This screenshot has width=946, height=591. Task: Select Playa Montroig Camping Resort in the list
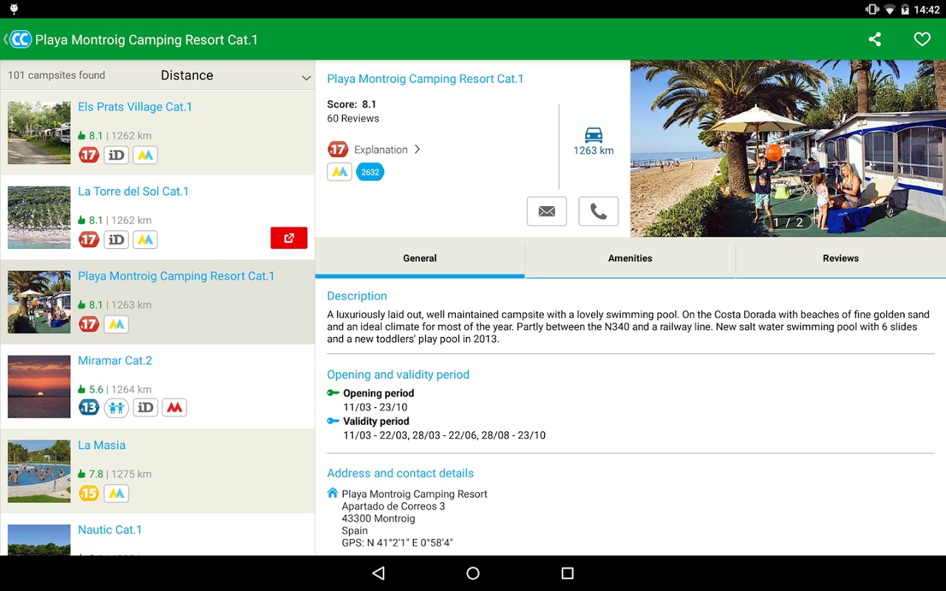(157, 302)
